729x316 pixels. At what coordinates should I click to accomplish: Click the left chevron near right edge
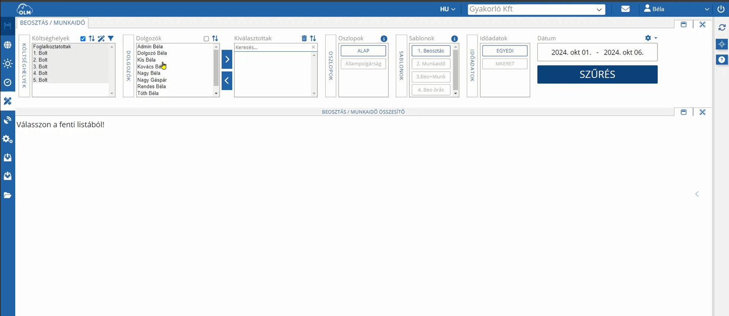point(697,194)
